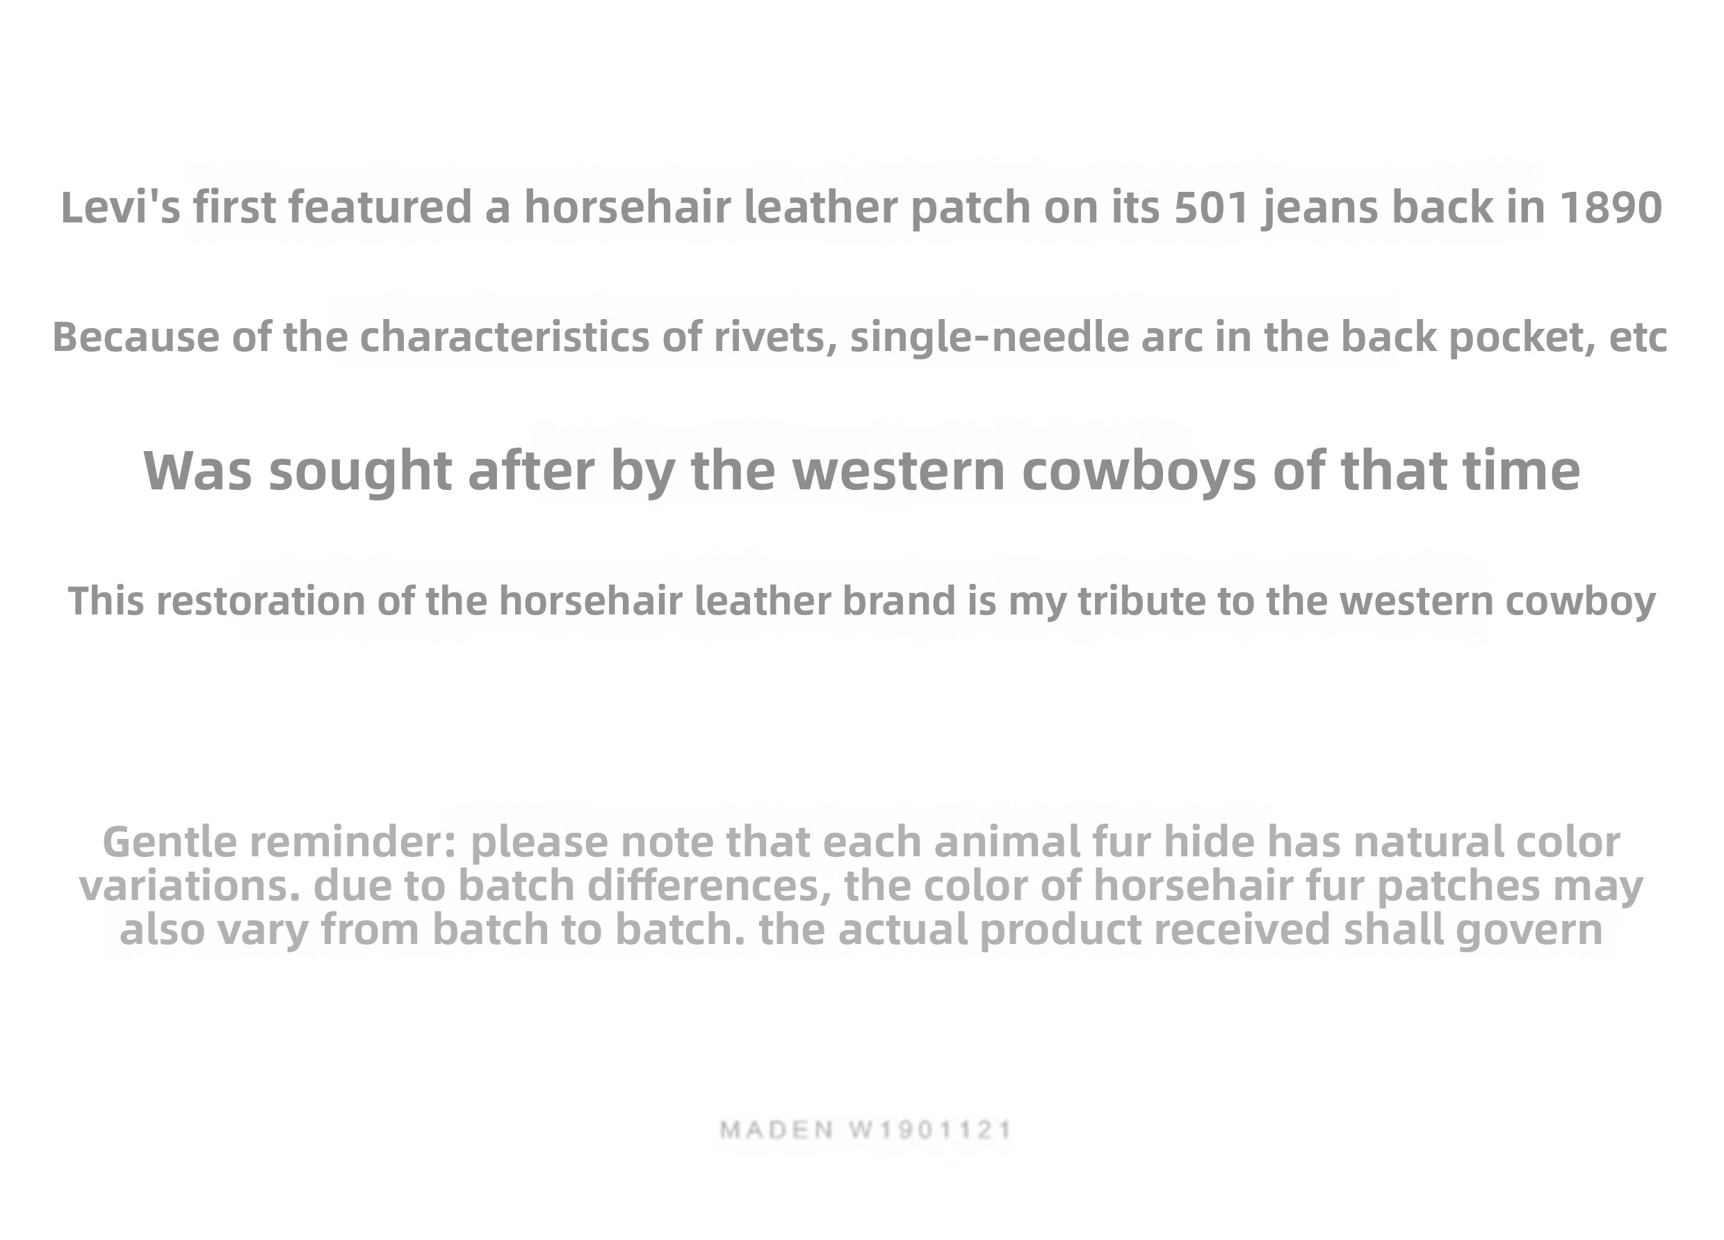Click the number 501 in the first line
Image resolution: width=1724 pixels, height=1240 pixels.
(1212, 208)
